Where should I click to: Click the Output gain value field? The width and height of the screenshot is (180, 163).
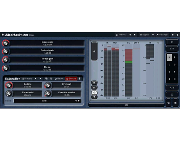click(x=47, y=52)
